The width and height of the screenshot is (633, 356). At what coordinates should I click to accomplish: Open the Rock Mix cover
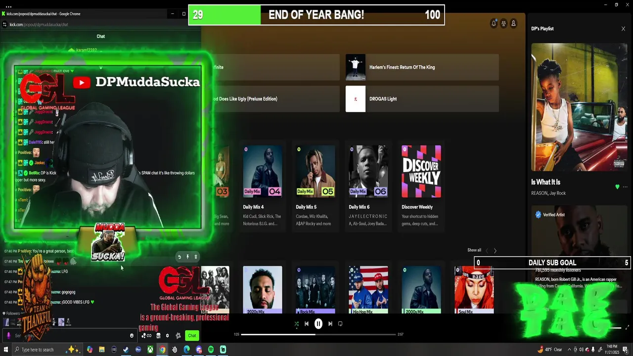(x=316, y=290)
